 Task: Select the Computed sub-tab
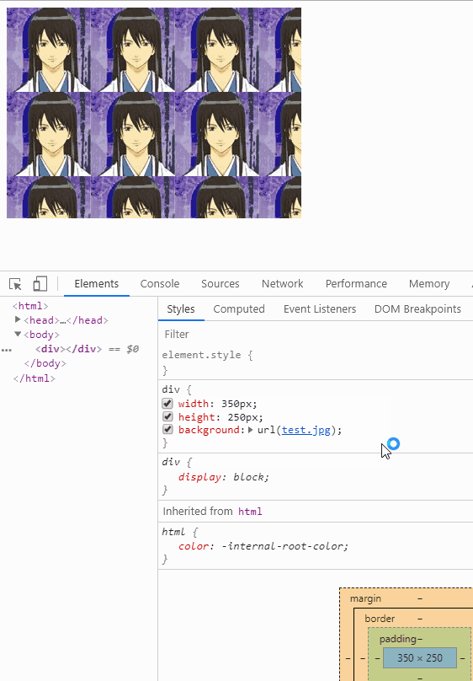[x=239, y=308]
